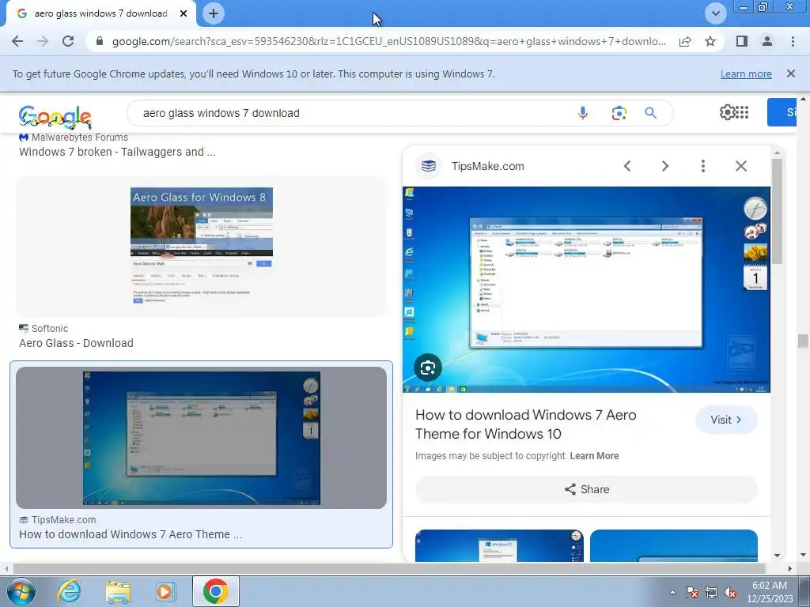810x607 pixels.
Task: Open the Learn more link
Action: (x=746, y=74)
